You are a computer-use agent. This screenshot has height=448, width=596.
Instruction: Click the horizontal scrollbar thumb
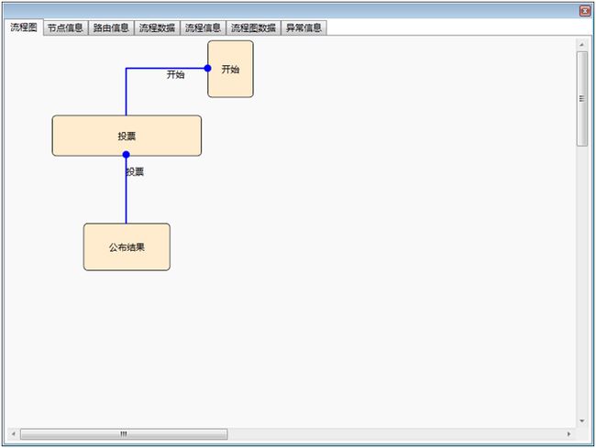(124, 433)
